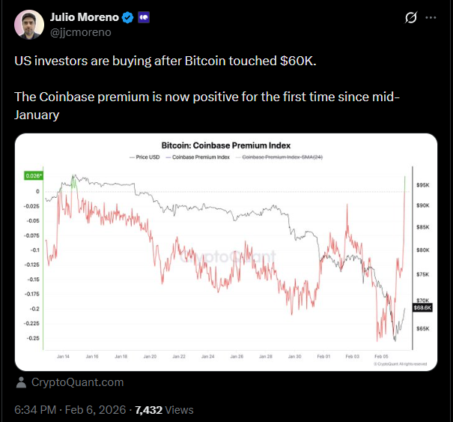Click the Grok icon in the tweet header

tap(410, 17)
